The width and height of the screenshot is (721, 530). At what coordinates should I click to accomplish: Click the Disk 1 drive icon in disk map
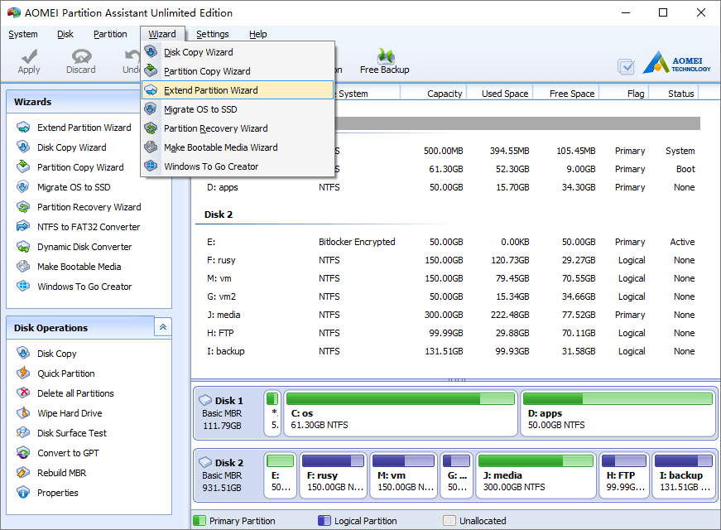click(205, 400)
